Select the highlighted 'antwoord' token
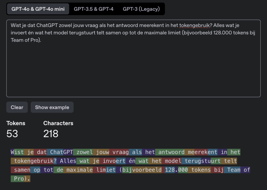Viewport: 267px width, 190px height. click(172, 152)
